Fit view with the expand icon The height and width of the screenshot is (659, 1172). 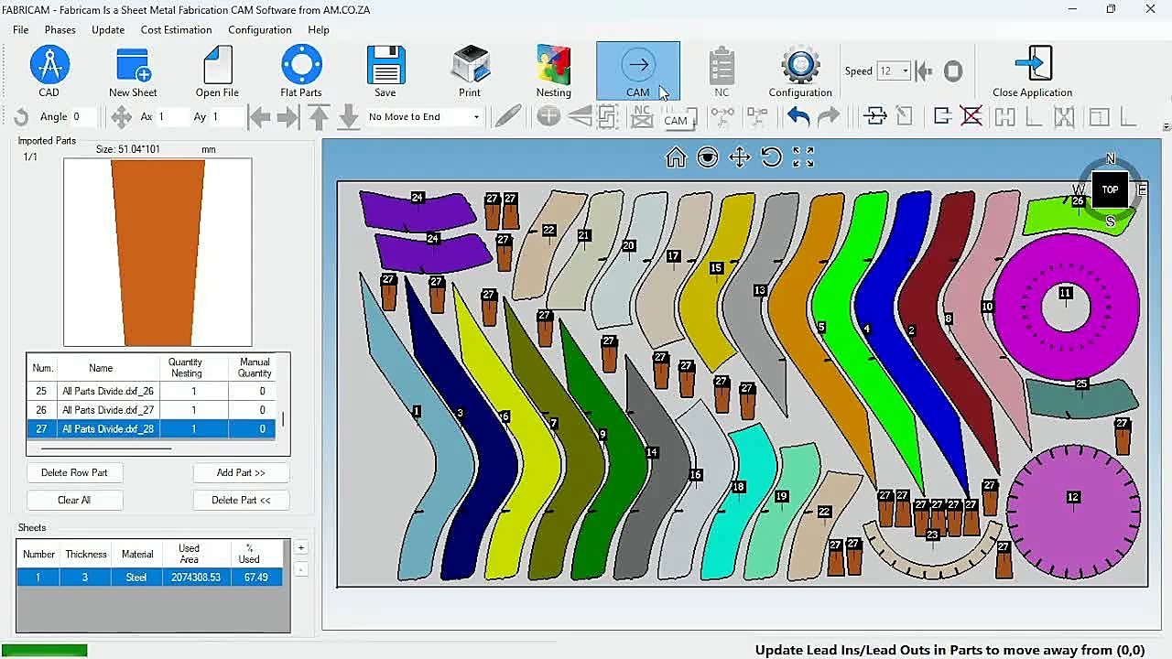(803, 157)
